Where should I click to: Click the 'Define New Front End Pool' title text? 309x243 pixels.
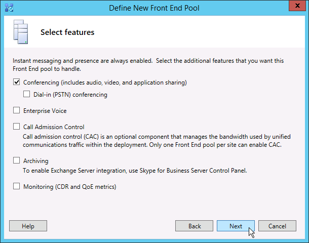coord(154,8)
